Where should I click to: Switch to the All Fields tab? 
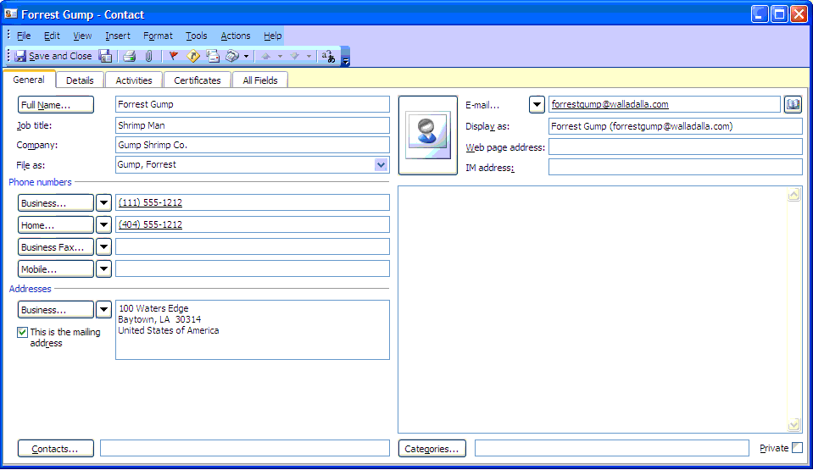tap(260, 80)
